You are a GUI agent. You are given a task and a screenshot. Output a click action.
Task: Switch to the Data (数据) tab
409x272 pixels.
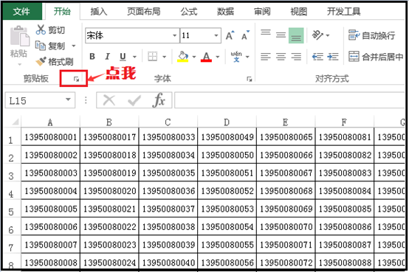click(226, 12)
